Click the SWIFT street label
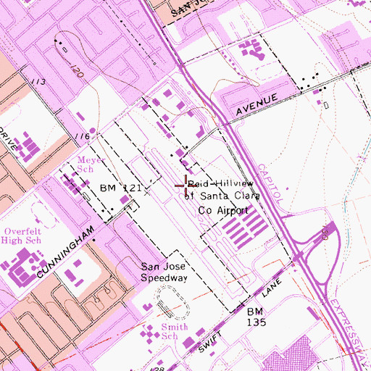This screenshot has height=371, width=371. tap(210, 342)
